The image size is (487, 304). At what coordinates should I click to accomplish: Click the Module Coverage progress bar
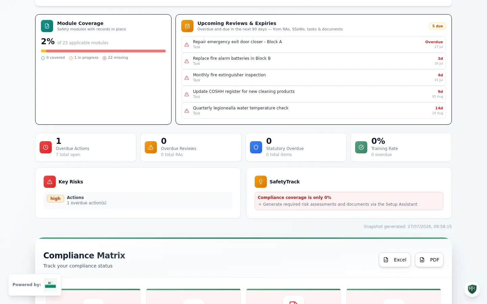[x=103, y=51]
